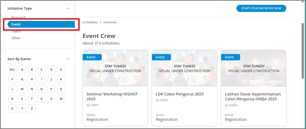
Task: Filter initiatives by letter H
Action: click(x=32, y=79)
